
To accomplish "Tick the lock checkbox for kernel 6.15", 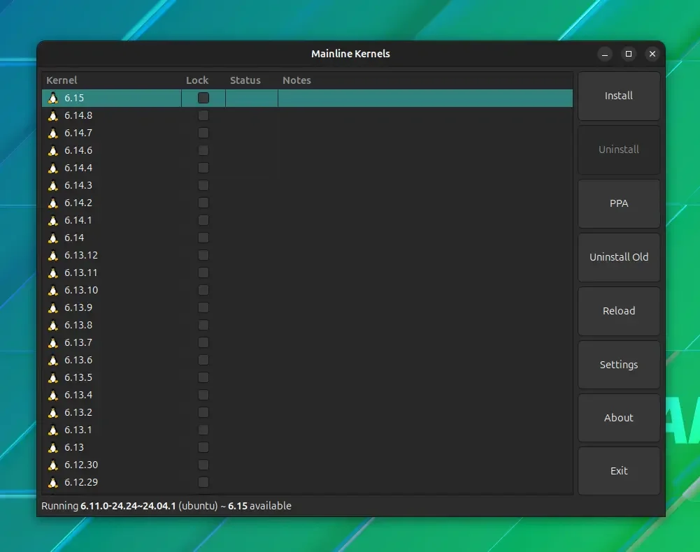I will click(203, 98).
